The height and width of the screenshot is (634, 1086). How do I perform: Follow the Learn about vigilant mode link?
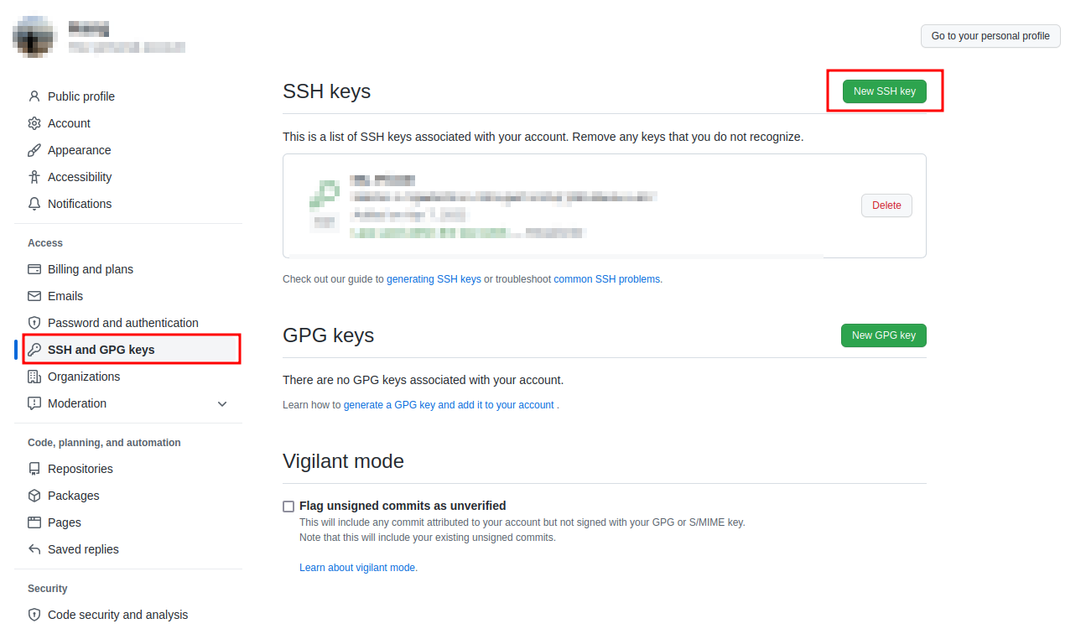[x=358, y=568]
